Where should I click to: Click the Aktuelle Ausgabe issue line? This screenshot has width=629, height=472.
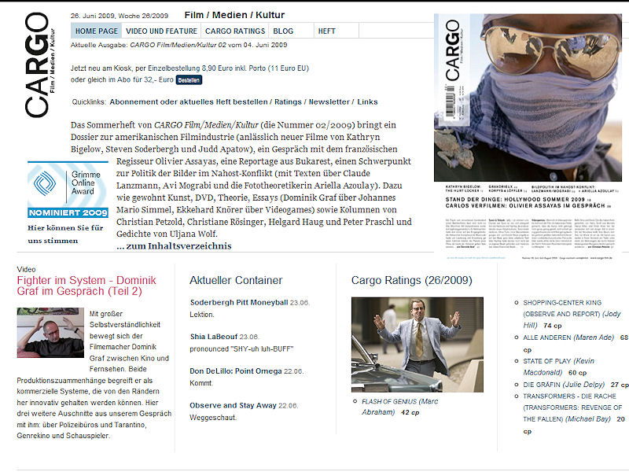[x=179, y=45]
